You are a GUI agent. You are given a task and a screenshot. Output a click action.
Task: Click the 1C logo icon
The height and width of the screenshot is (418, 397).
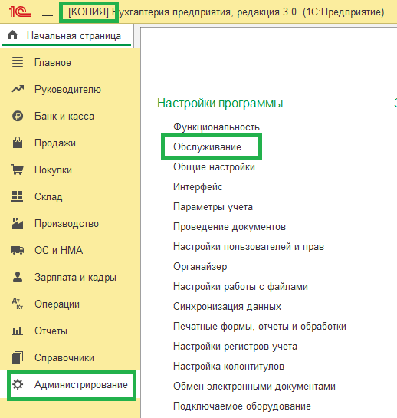click(x=20, y=12)
